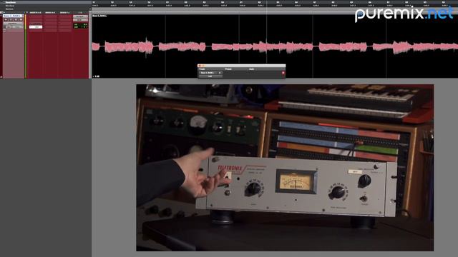Toggle TrackInput monitoring on Bass track
The height and width of the screenshot is (257, 458).
click(x=11, y=19)
